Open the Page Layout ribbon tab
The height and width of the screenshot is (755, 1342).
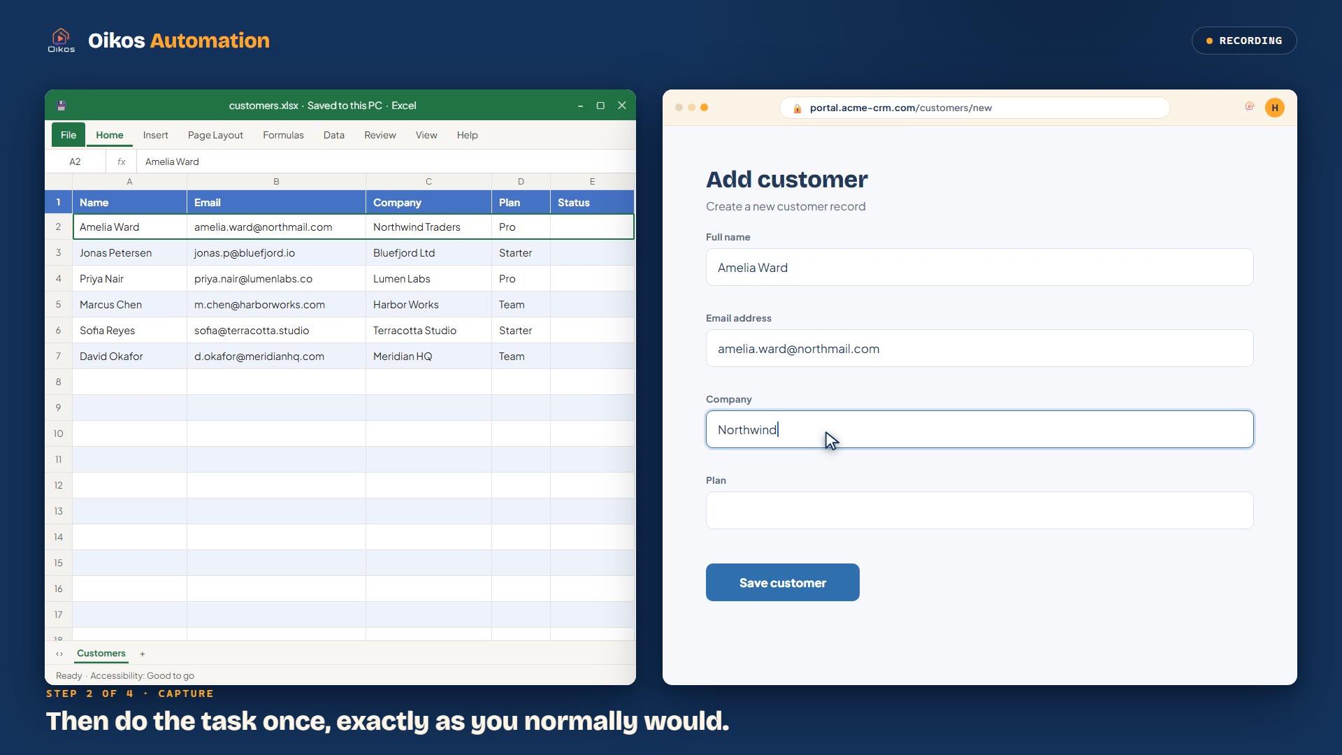[215, 135]
